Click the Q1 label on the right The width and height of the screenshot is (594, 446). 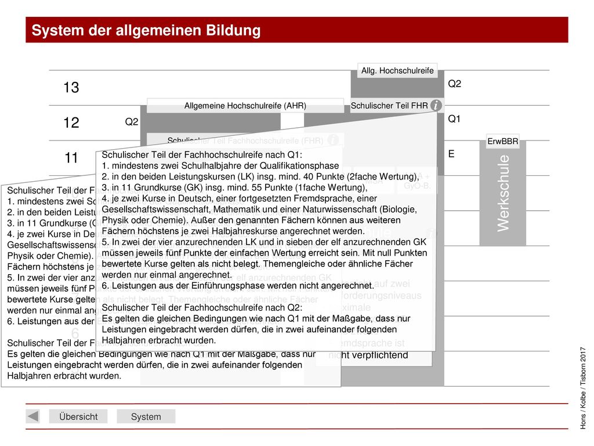454,118
